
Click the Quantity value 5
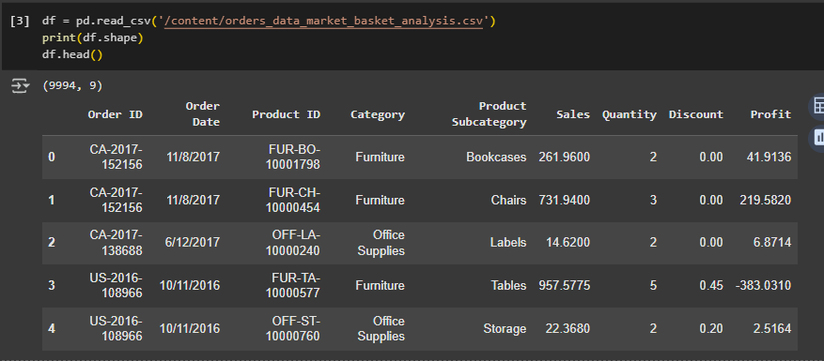pyautogui.click(x=653, y=285)
